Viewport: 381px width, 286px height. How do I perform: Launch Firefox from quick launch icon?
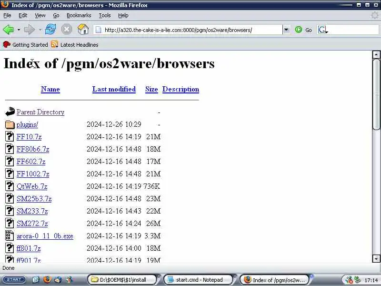[x=47, y=280]
